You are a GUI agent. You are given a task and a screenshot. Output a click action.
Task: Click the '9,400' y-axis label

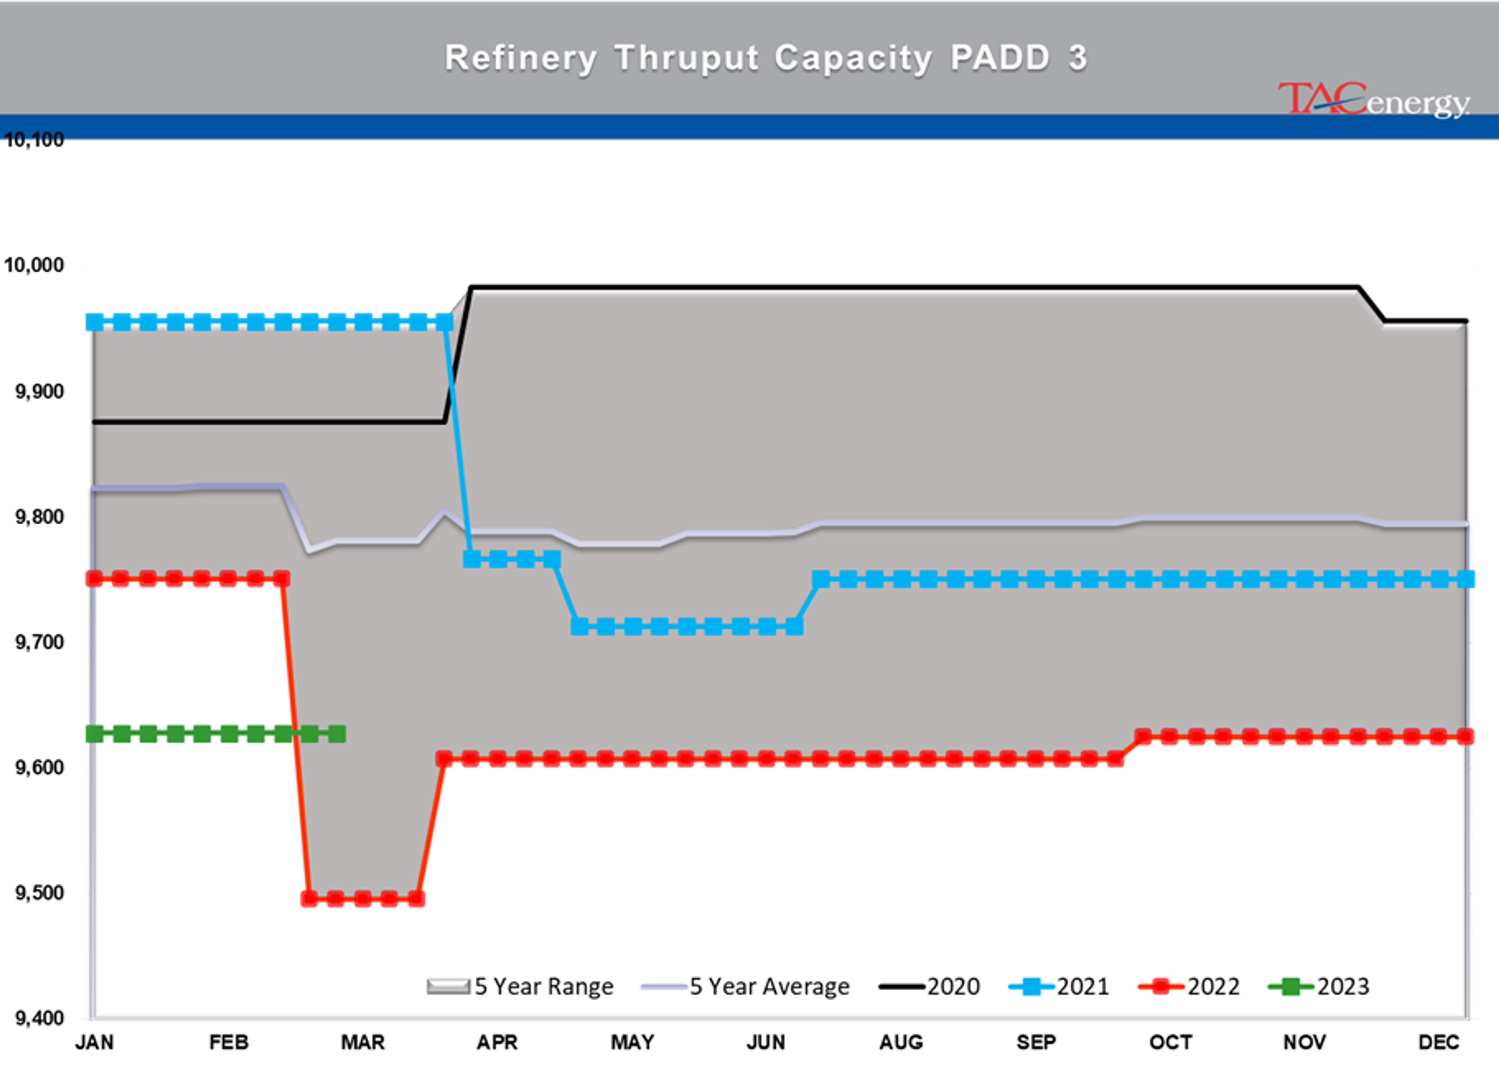(x=40, y=1018)
